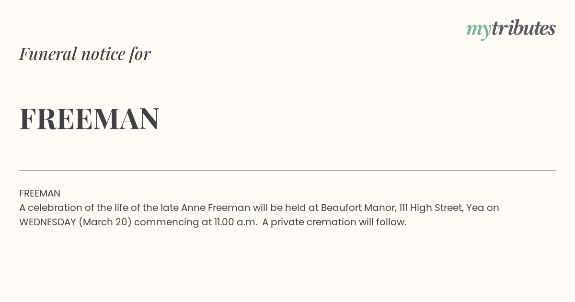Viewport: 575px width, 302px height.
Task: Select the small FREEMAN label above the paragraph
Action: click(x=40, y=193)
